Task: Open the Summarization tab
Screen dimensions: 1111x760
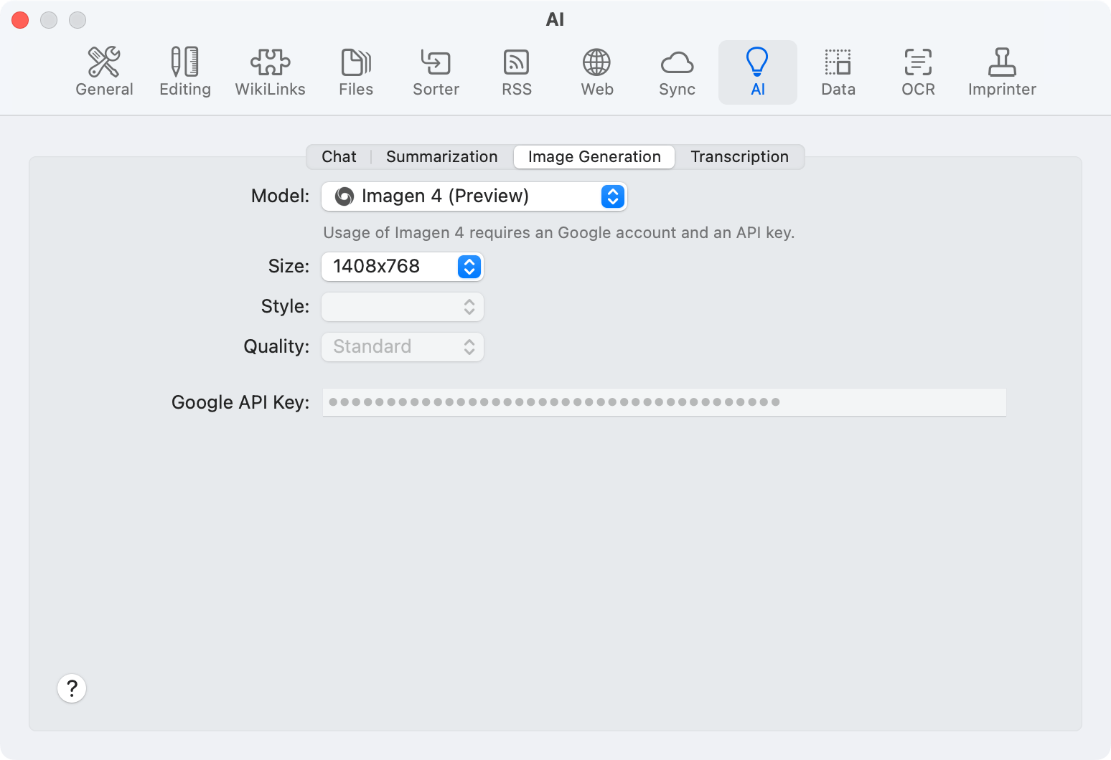Action: point(441,157)
